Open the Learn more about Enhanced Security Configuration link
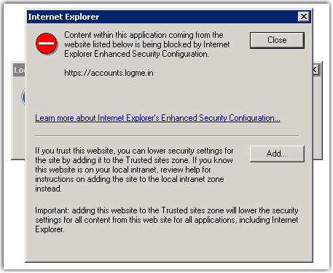 pos(157,118)
